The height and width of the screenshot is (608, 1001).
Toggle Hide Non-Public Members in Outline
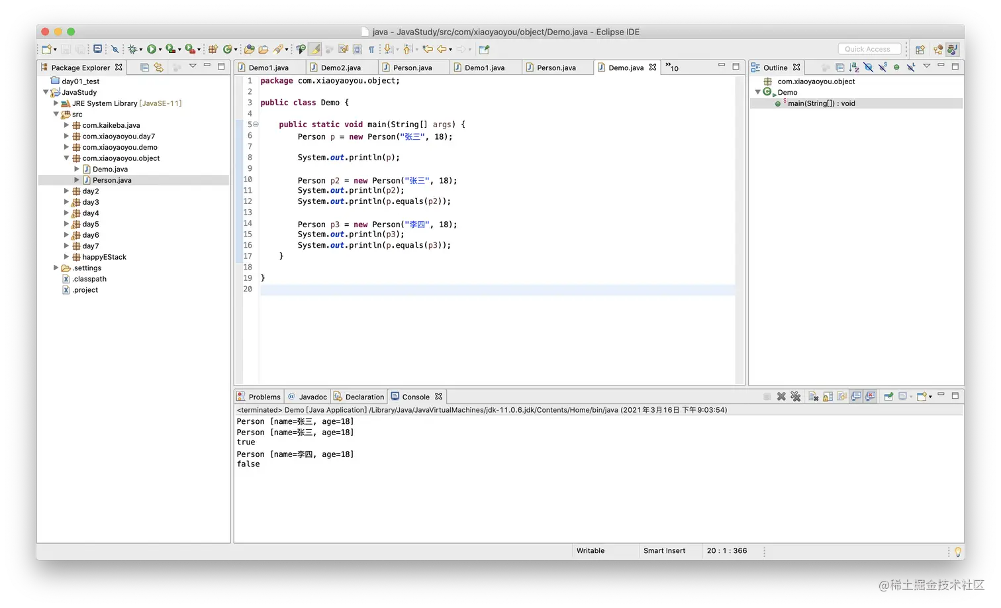pyautogui.click(x=896, y=67)
